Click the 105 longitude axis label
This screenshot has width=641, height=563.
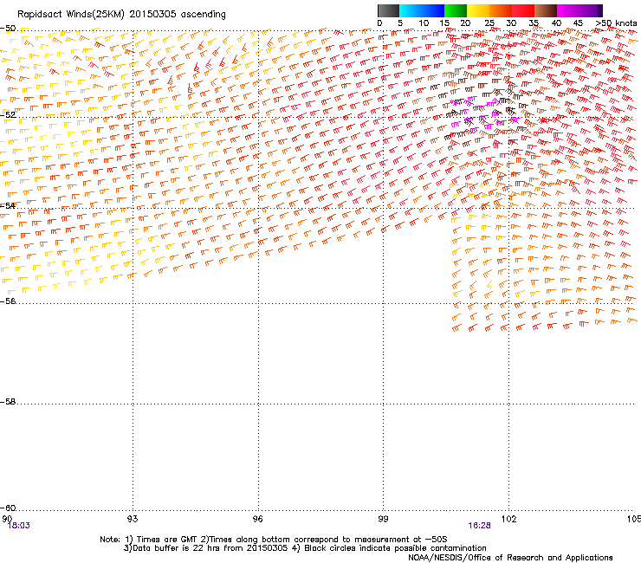point(634,519)
